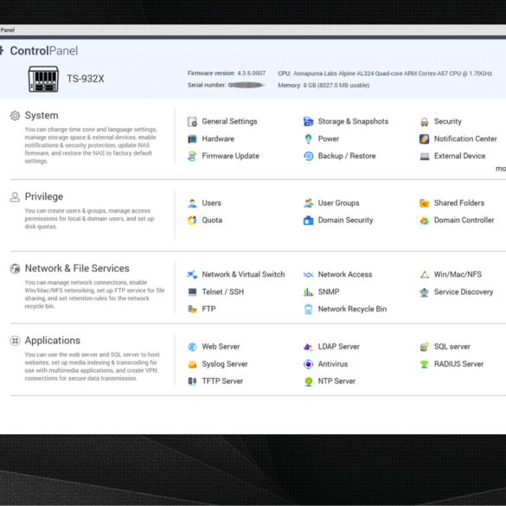This screenshot has width=506, height=506.
Task: Open the Syslog Server icon
Action: (192, 364)
